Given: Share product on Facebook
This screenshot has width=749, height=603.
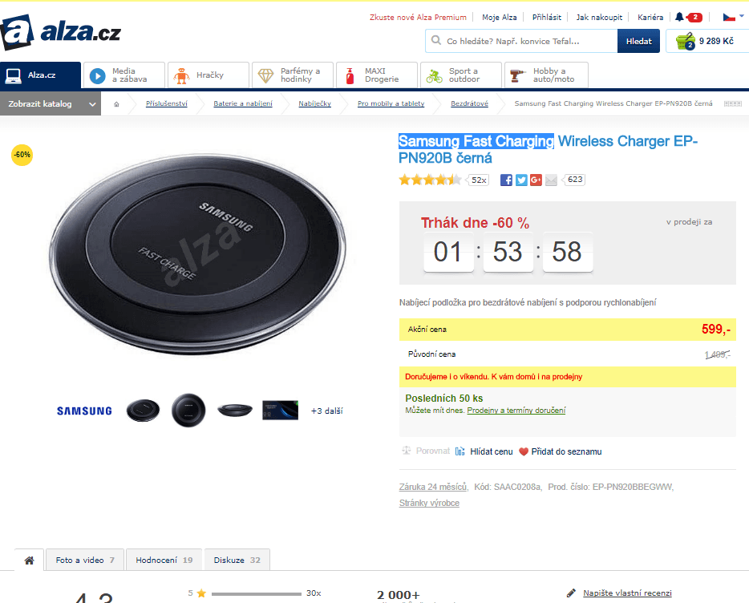Looking at the screenshot, I should click(506, 180).
